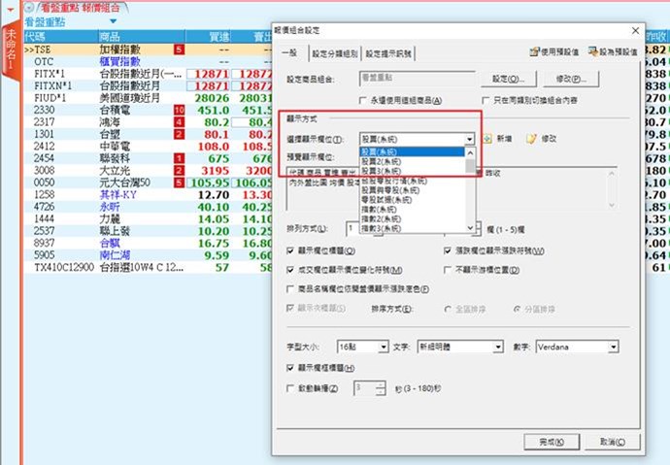Image resolution: width=670 pixels, height=465 pixels.
Task: Switch to the 一般 tab
Action: (x=290, y=53)
